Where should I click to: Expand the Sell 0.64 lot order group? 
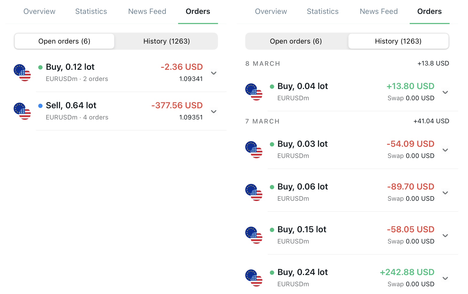[x=214, y=111]
